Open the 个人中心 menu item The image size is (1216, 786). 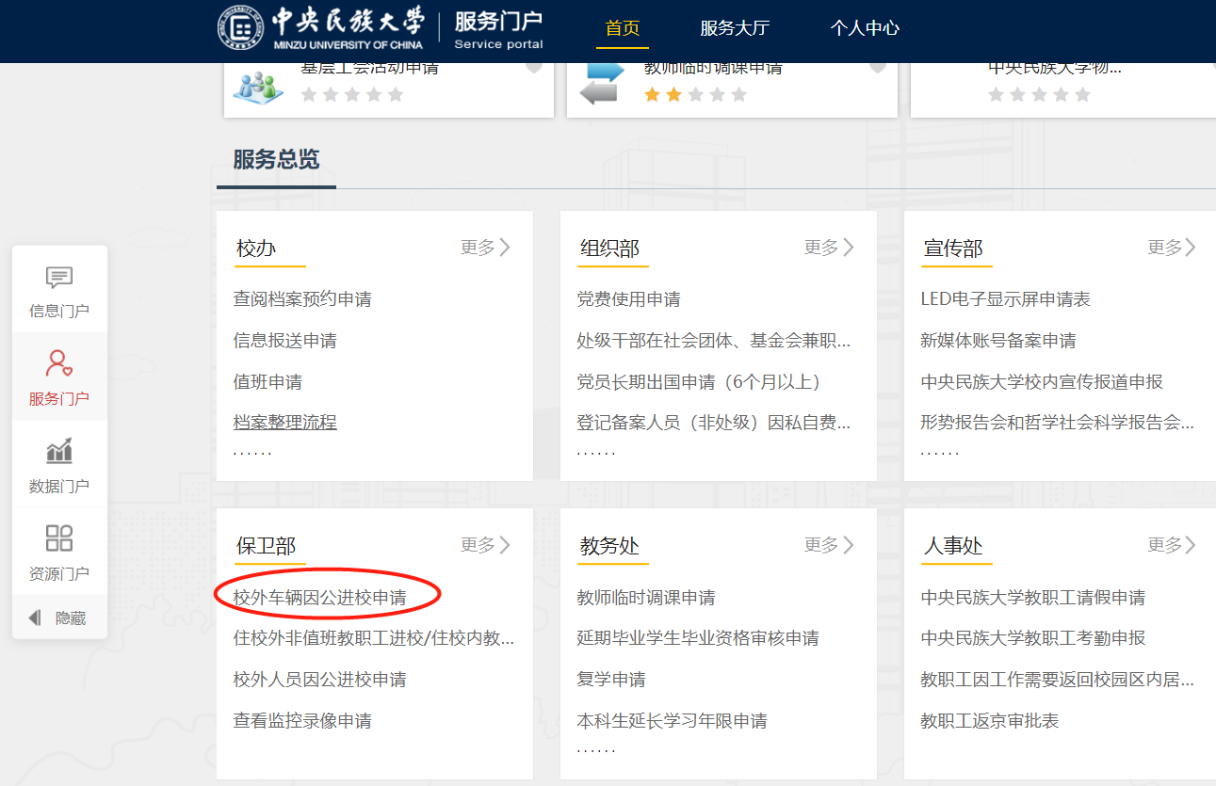(x=865, y=28)
